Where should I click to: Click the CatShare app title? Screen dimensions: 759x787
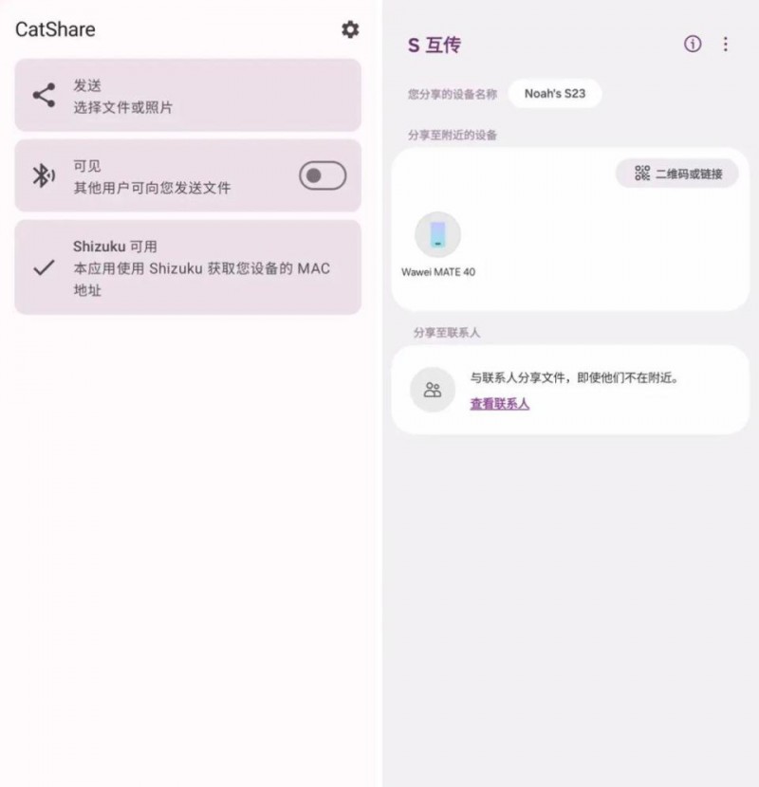click(55, 29)
